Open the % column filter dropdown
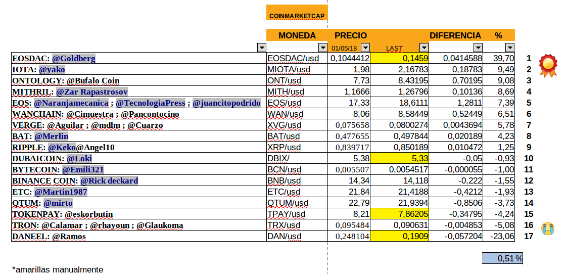This screenshot has width=566, height=274. (x=509, y=48)
